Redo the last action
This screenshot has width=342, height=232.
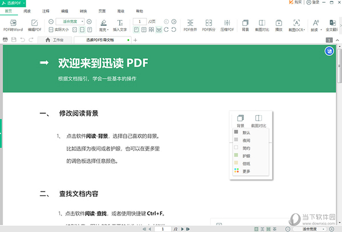pyautogui.click(x=31, y=39)
